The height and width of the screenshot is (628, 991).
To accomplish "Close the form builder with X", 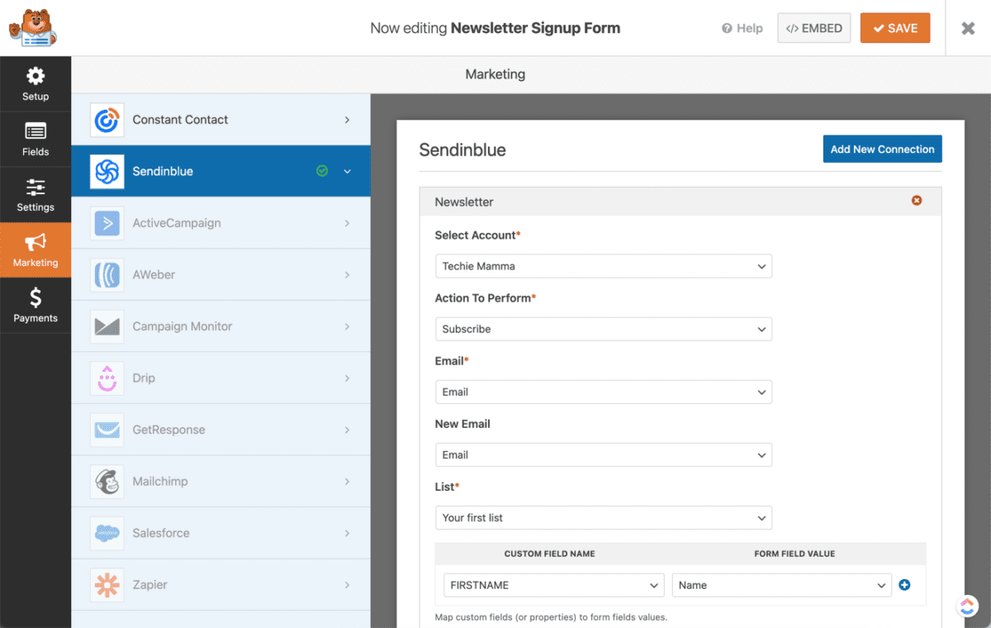I will [968, 28].
